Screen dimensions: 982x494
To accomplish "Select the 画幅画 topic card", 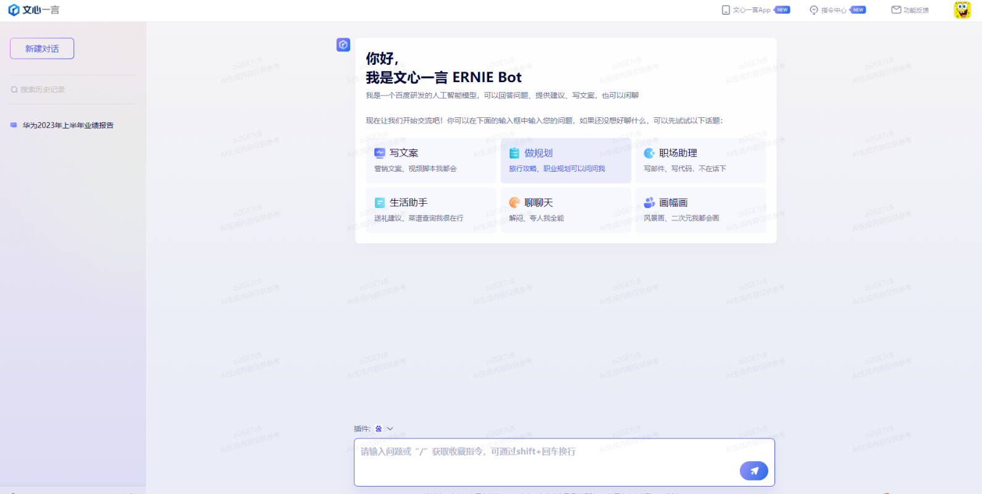I will [x=700, y=210].
